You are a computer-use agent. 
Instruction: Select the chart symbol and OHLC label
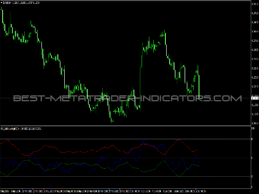point(21,3)
